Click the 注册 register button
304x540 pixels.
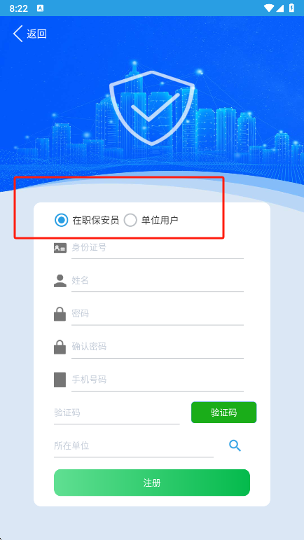[152, 483]
